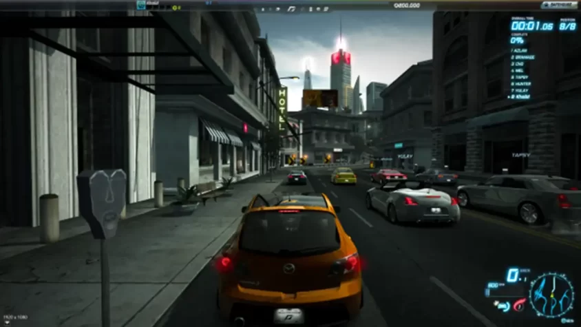Select racer HUNTER in the leaderboard
581x327 pixels.
point(520,84)
